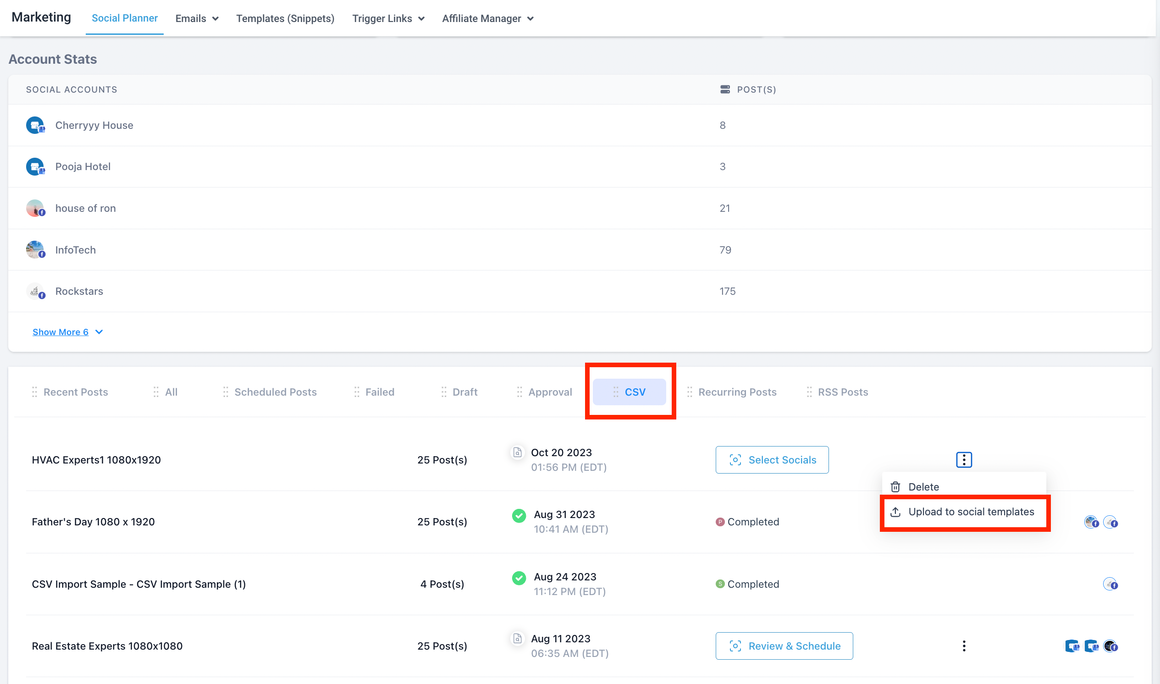
Task: Click second social avatar in Father's Day row
Action: point(1110,522)
